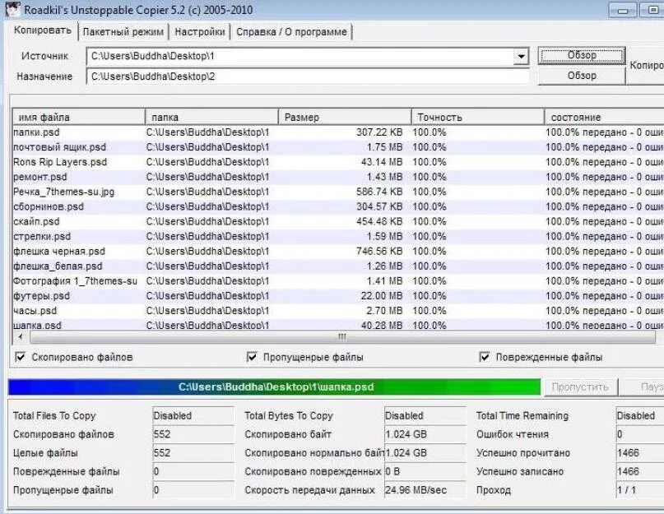Image resolution: width=664 pixels, height=514 pixels.
Task: Select the скайп.psd file row
Action: pos(338,221)
